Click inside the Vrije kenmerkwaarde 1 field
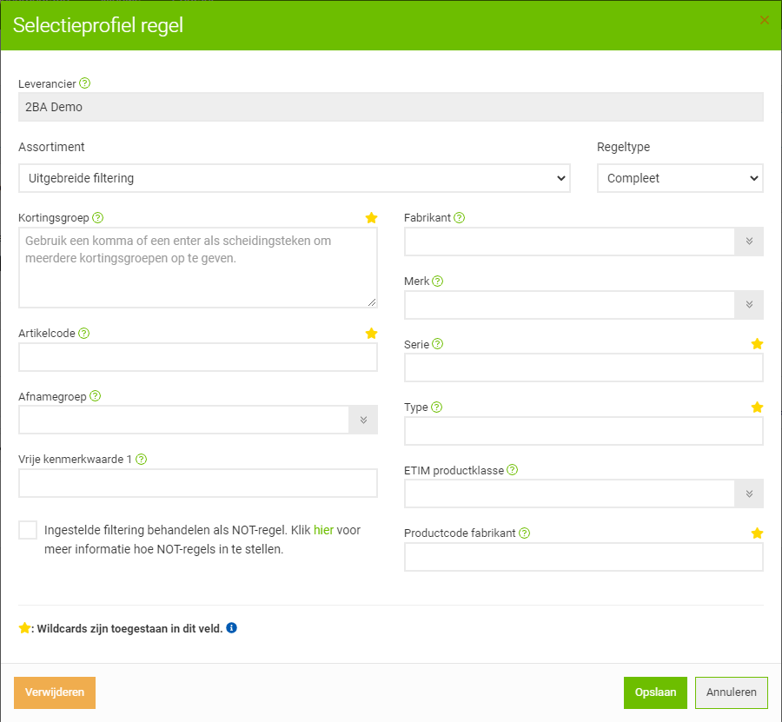The width and height of the screenshot is (782, 722). [197, 483]
